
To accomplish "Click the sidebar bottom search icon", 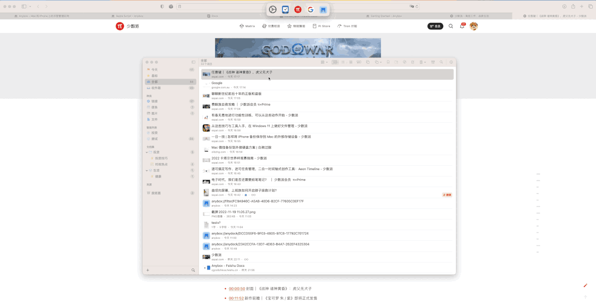I will (193, 271).
